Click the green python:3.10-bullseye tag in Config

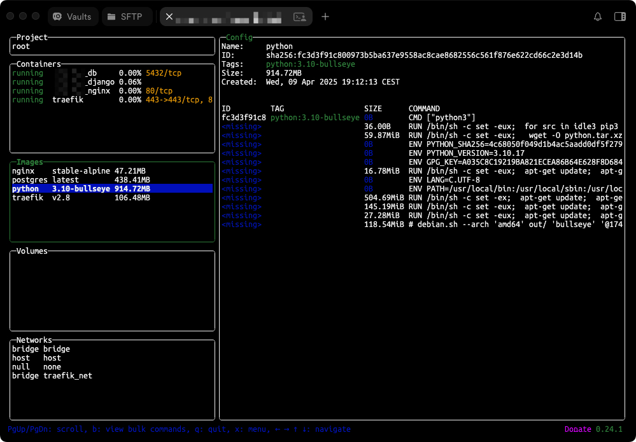[310, 64]
